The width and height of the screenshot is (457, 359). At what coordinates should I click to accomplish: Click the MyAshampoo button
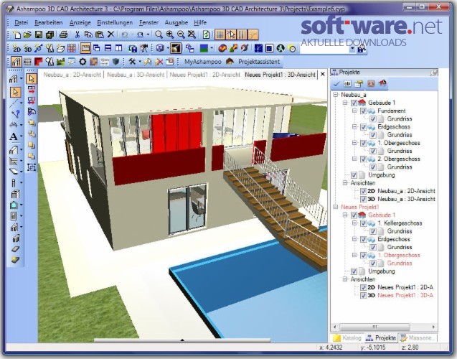[x=203, y=62]
